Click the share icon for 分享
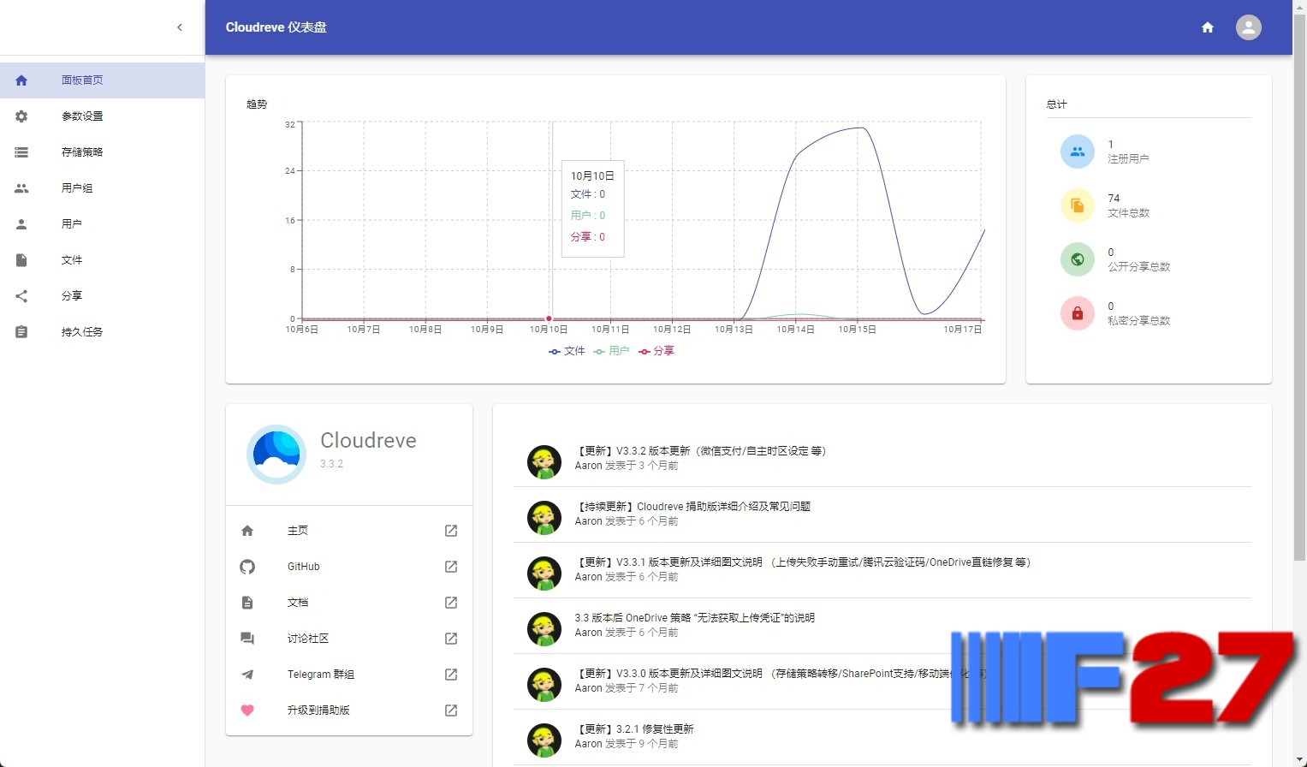The width and height of the screenshot is (1307, 767). click(x=21, y=296)
